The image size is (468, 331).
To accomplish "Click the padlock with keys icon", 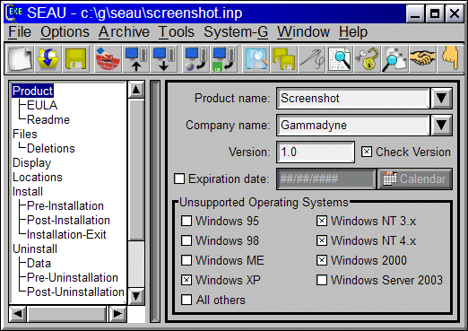I will (368, 58).
